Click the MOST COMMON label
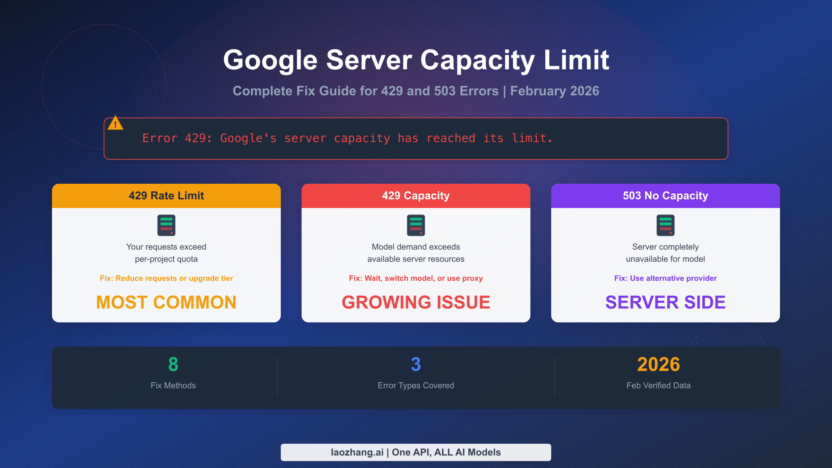Viewport: 832px width, 468px height. click(166, 302)
